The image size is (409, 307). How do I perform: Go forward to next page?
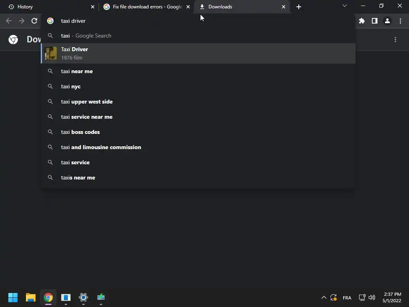point(22,21)
